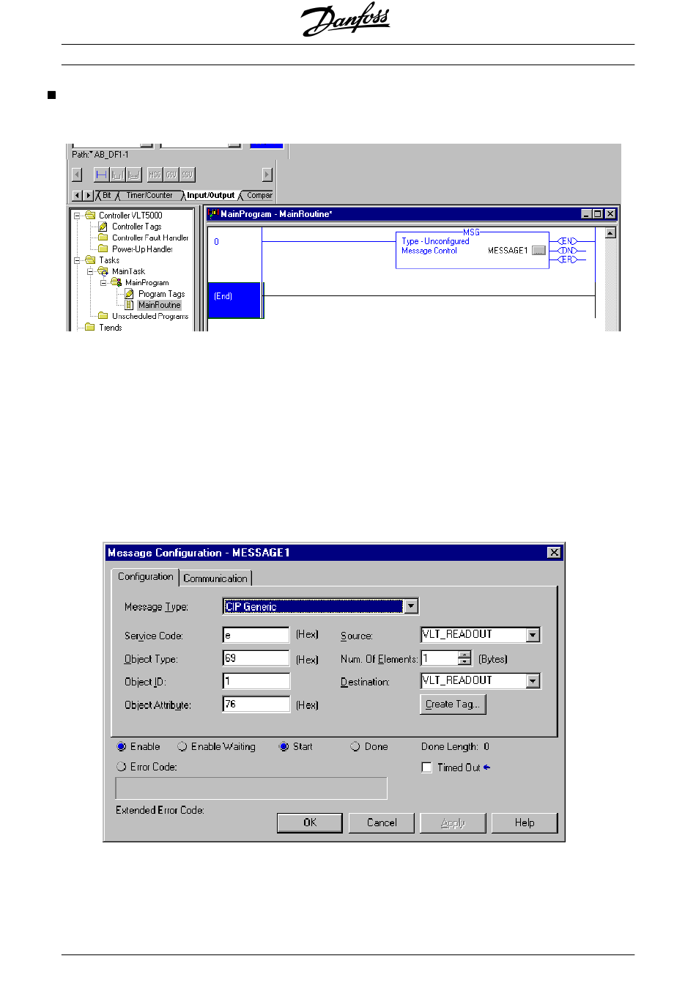696x997 pixels.
Task: Open the Source tag dropdown
Action: click(x=533, y=635)
